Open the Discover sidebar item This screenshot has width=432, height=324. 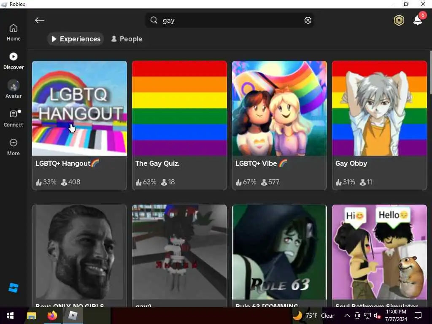[13, 61]
